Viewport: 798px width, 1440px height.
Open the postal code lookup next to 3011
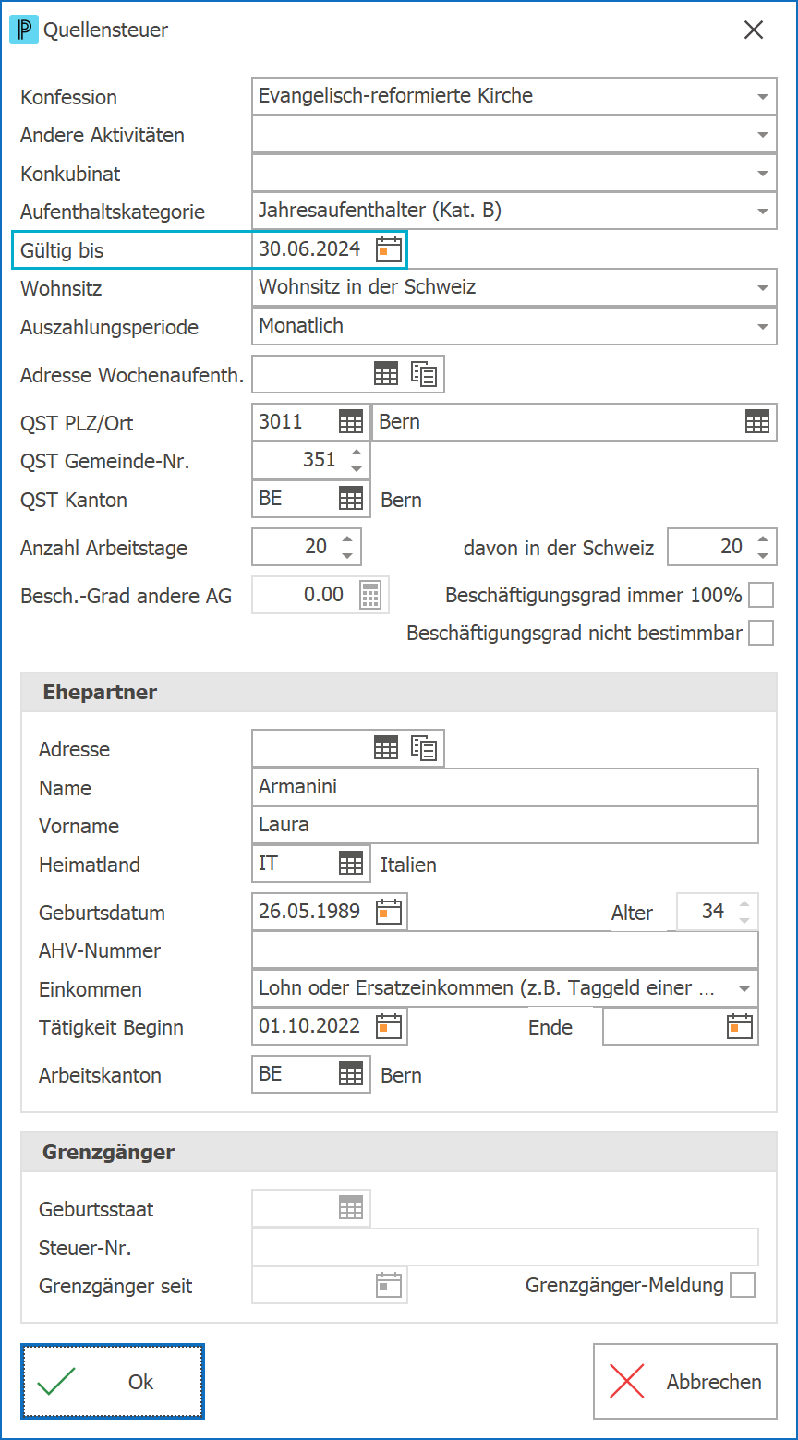[351, 422]
